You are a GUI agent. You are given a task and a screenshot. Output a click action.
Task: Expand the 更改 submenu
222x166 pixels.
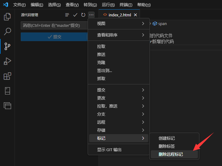[119, 98]
